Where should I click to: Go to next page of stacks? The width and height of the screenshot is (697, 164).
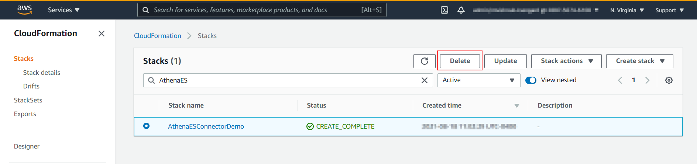pyautogui.click(x=647, y=80)
